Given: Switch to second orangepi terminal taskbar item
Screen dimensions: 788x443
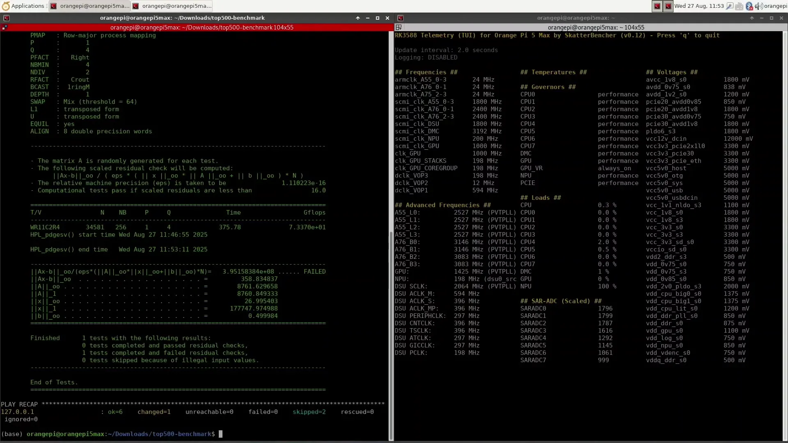Looking at the screenshot, I should 172,6.
